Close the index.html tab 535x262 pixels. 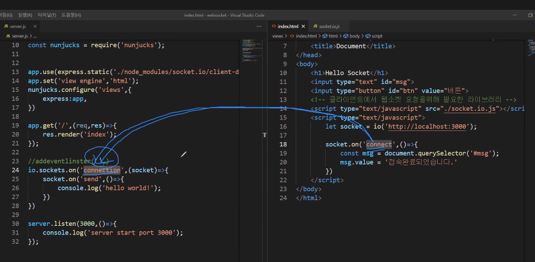coord(303,26)
